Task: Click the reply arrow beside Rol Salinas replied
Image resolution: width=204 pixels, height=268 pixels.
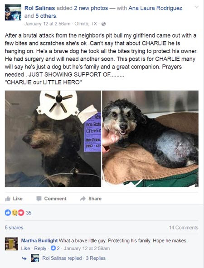Action: pos(24,258)
